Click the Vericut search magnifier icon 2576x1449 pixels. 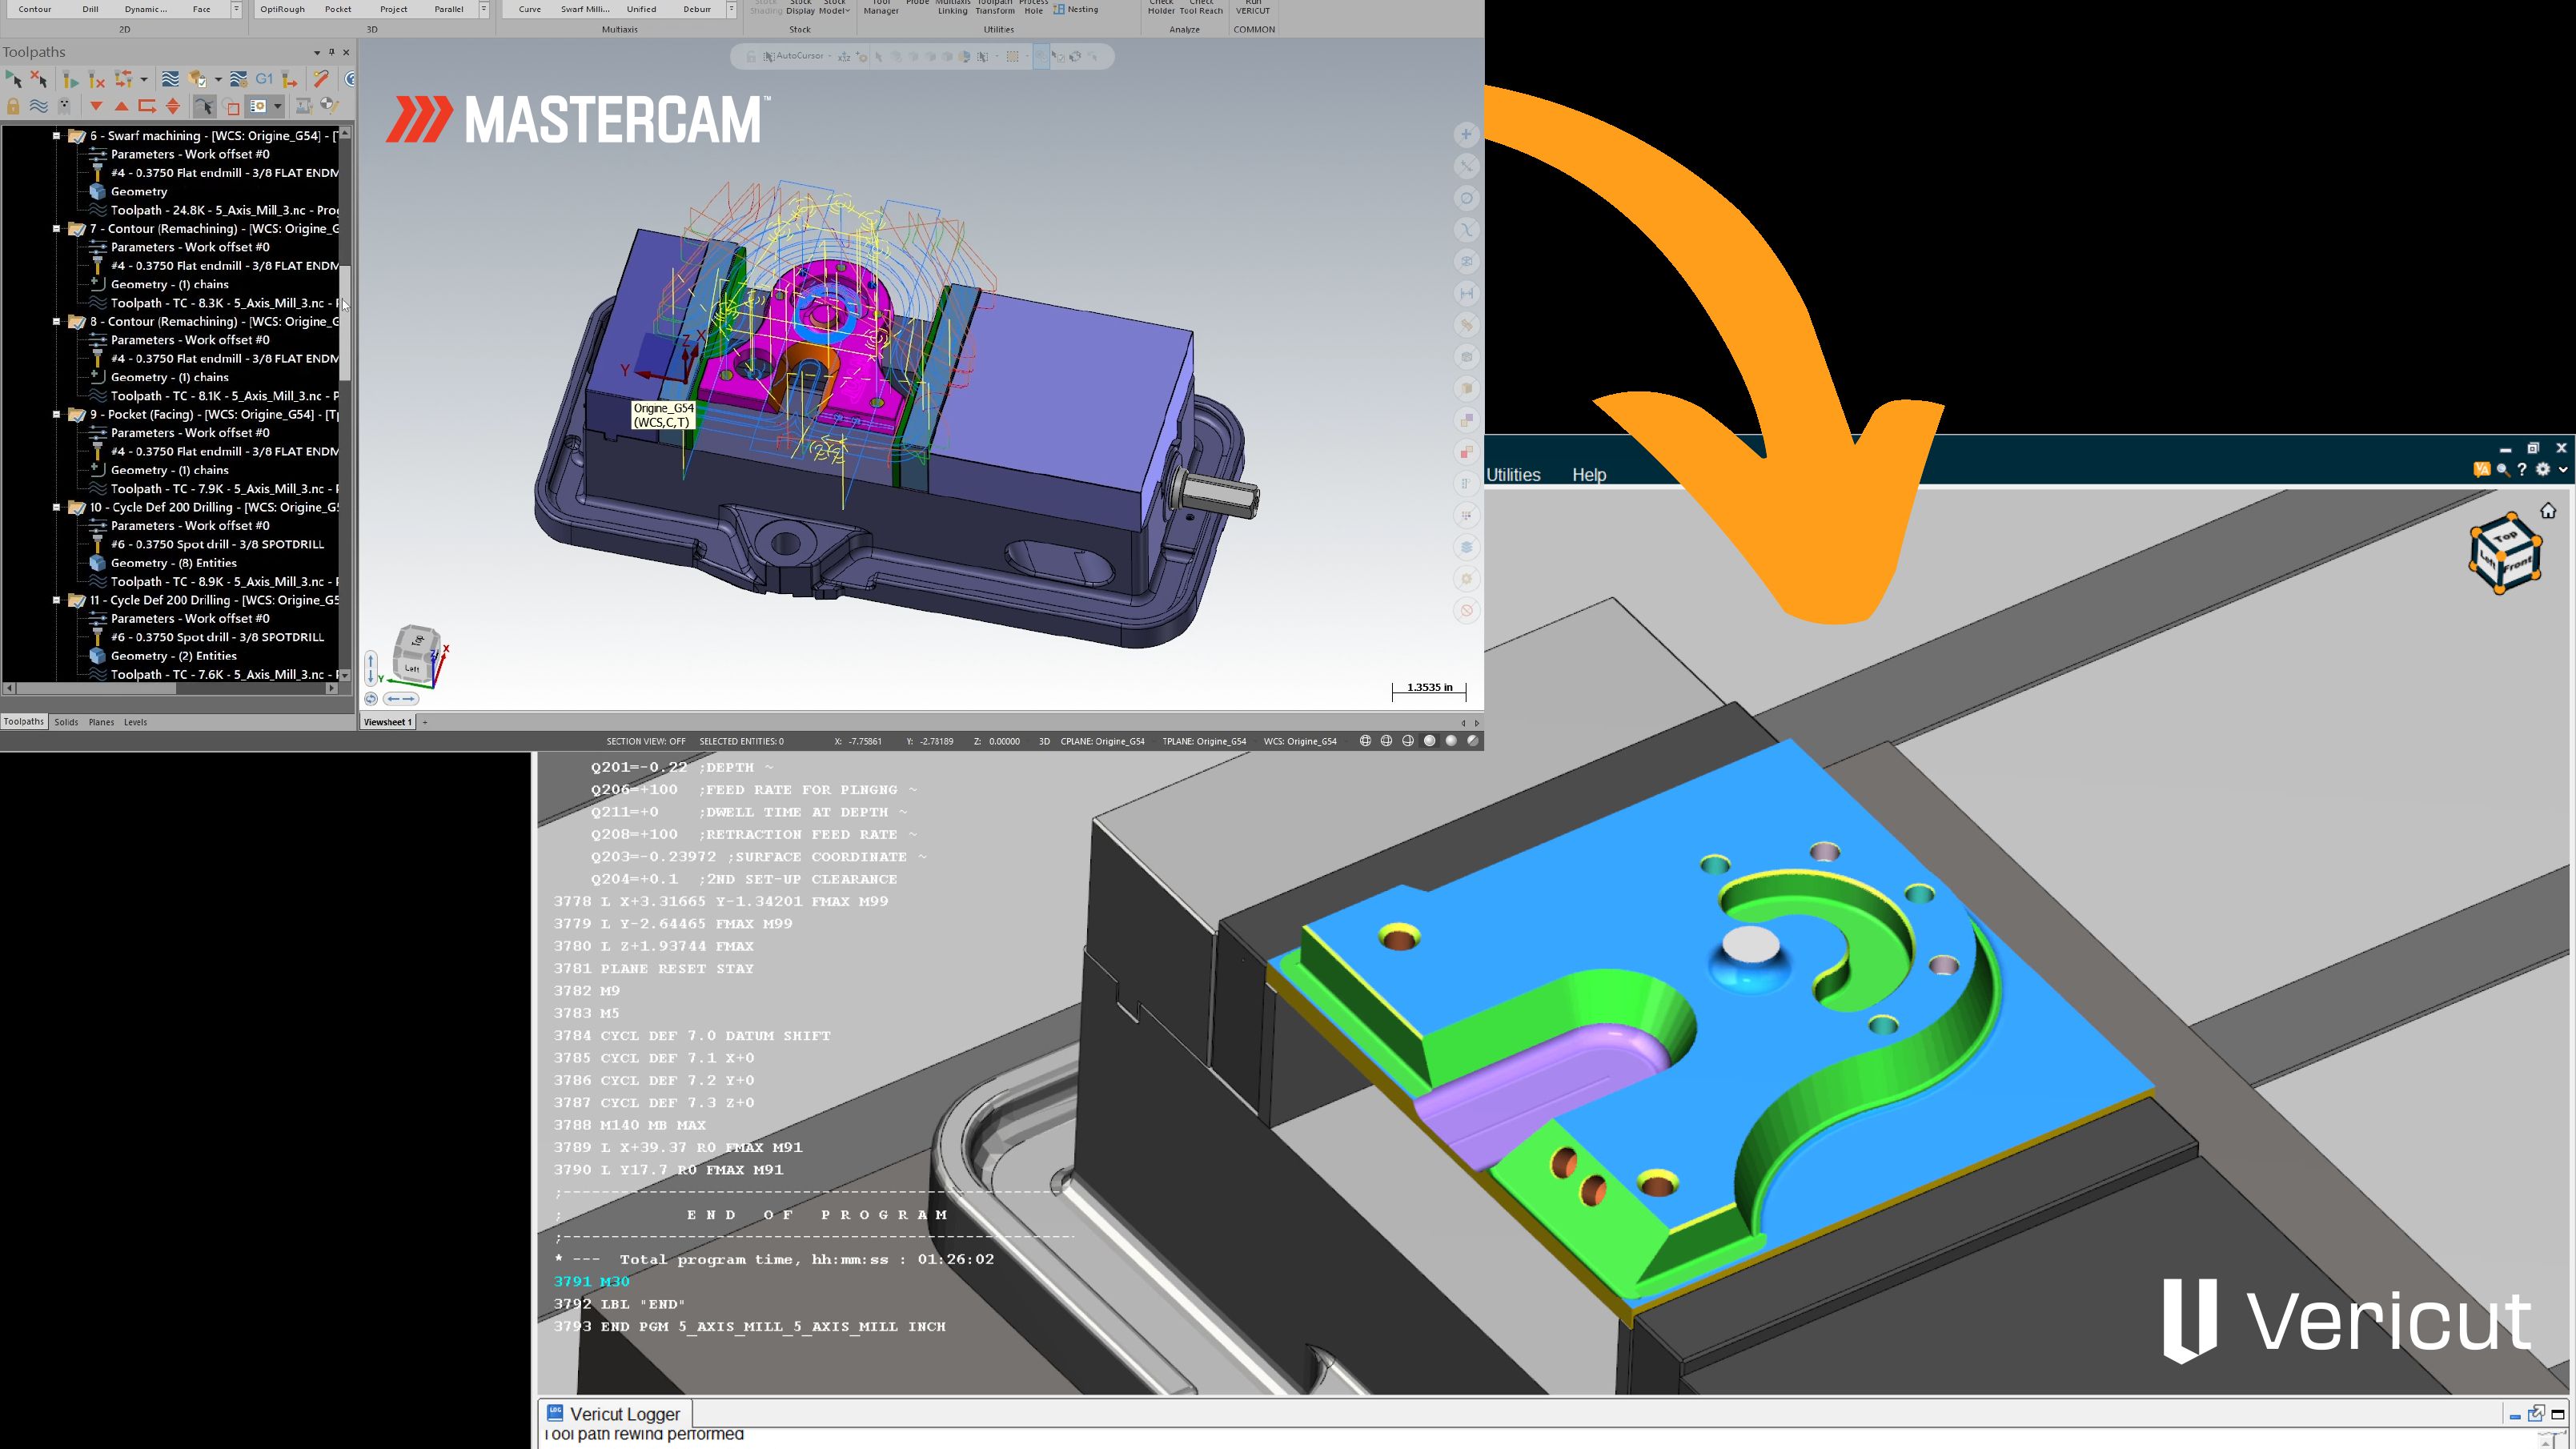(x=2503, y=469)
